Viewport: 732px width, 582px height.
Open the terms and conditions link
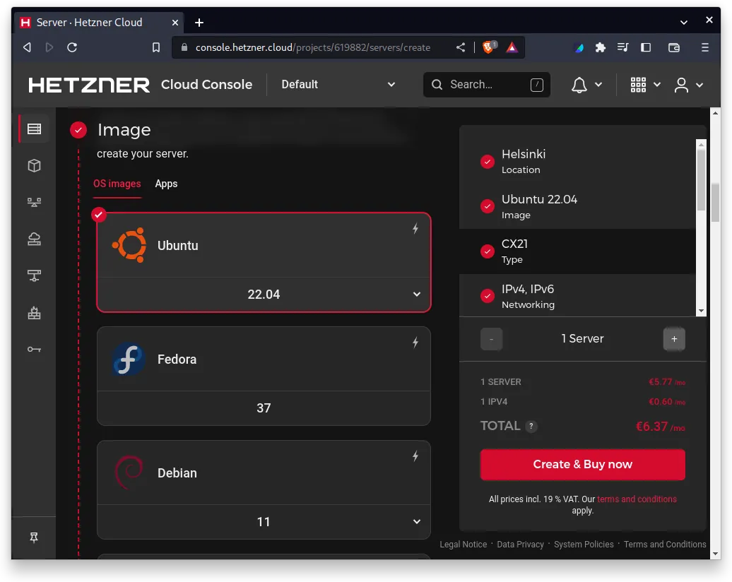[x=637, y=499]
